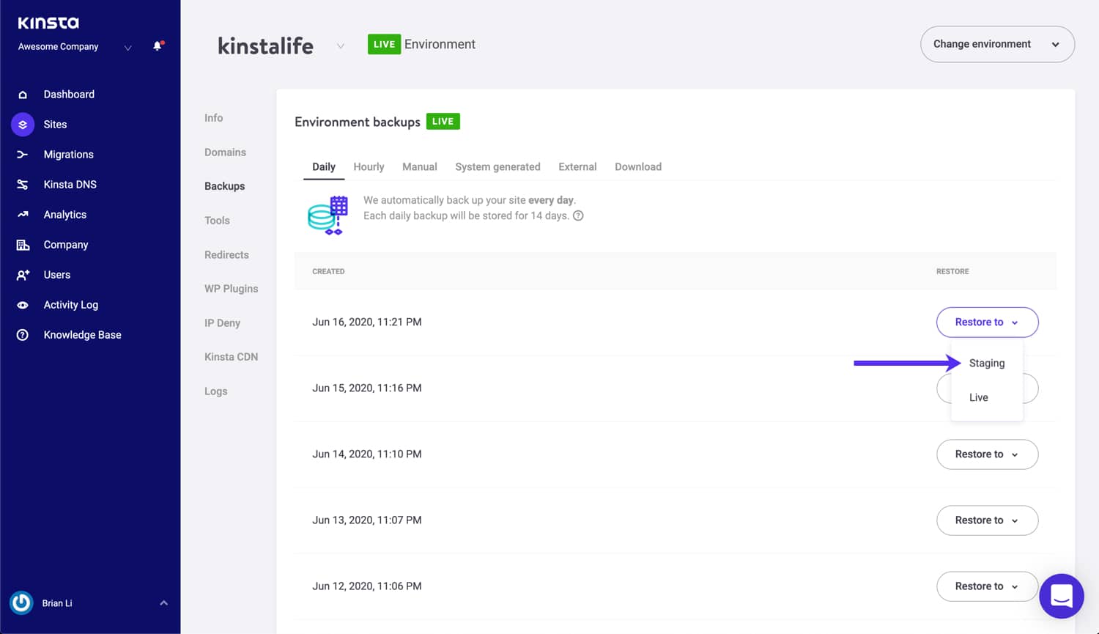Open Analytics via its chart icon

tap(23, 215)
